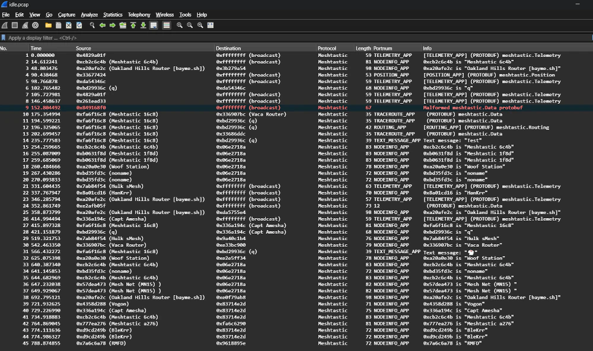593x351 pixels.
Task: Sort by the Length column header
Action: pyautogui.click(x=363, y=49)
